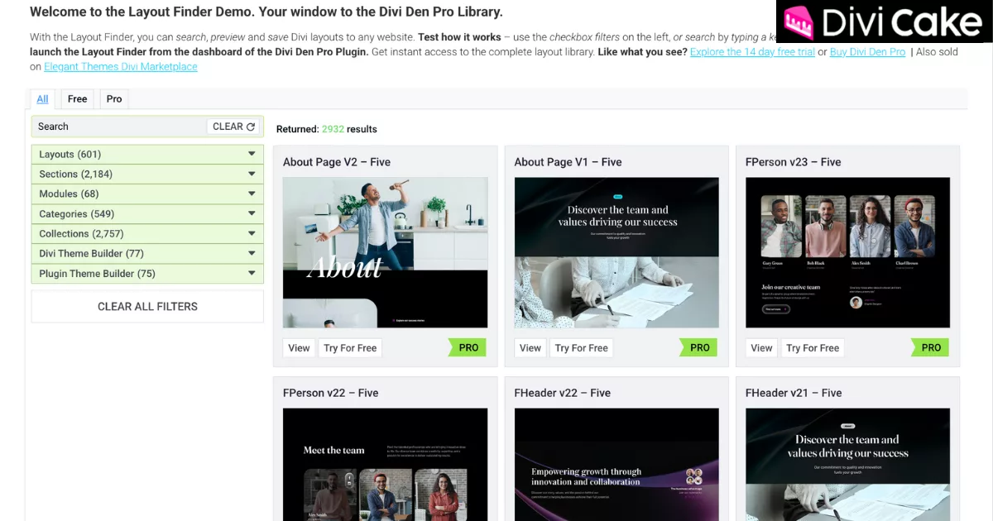Click Try For Free under FPerson v23 – Five
Viewport: 993px width, 521px height.
tap(813, 348)
